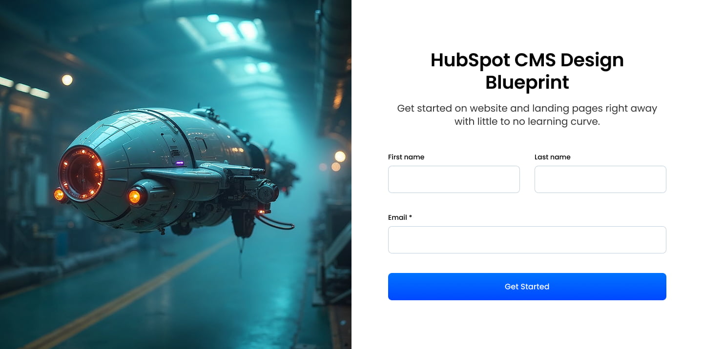The width and height of the screenshot is (703, 349).
Task: Click the Email required field label
Action: pyautogui.click(x=400, y=217)
